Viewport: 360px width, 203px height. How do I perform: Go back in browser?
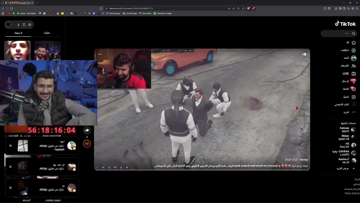pos(3,8)
